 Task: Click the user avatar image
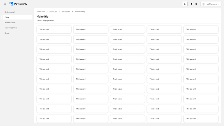click(204, 4)
